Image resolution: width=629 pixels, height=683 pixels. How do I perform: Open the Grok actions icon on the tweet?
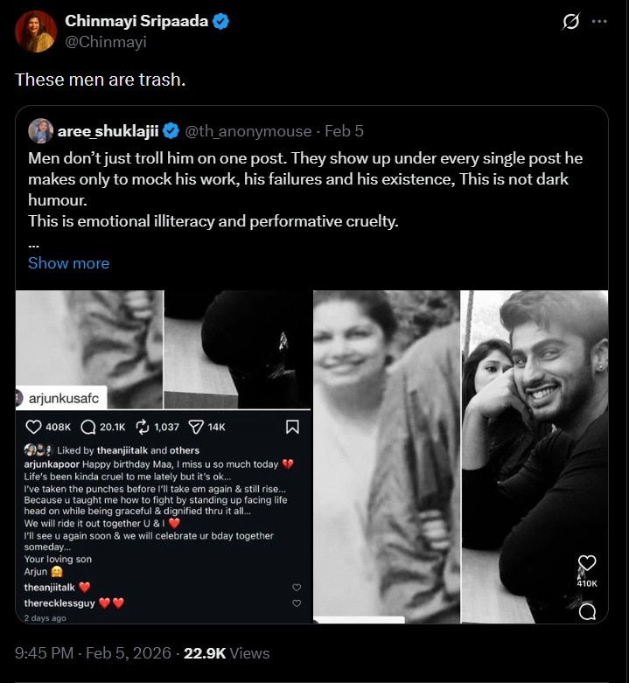point(570,21)
